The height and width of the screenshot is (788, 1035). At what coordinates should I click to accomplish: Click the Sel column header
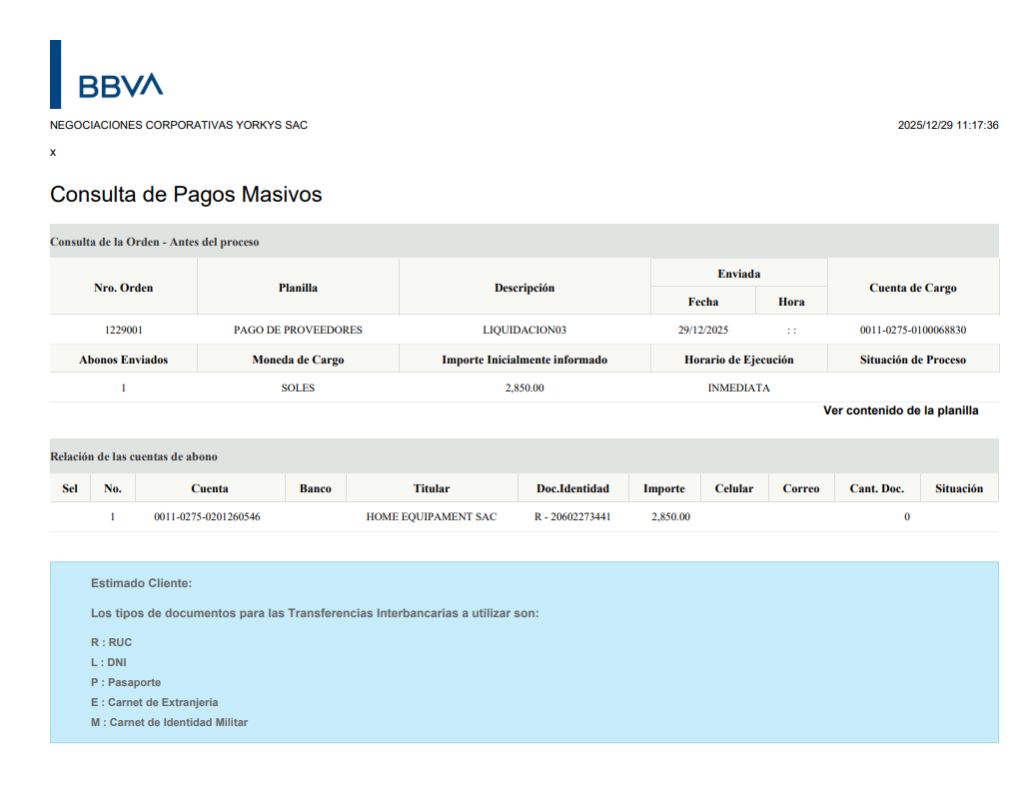[70, 488]
